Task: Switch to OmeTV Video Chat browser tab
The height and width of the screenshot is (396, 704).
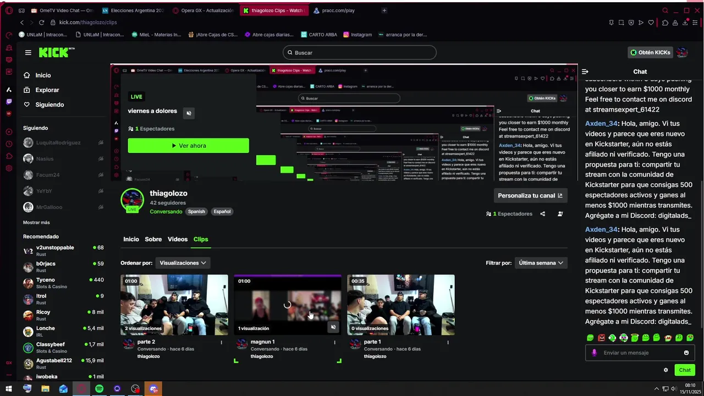Action: (62, 10)
